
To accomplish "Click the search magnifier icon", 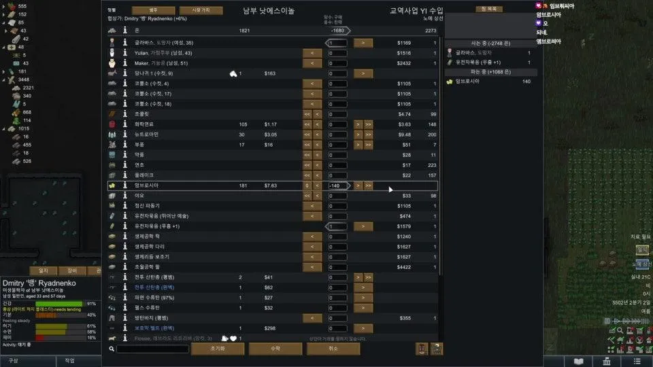I will tap(112, 349).
